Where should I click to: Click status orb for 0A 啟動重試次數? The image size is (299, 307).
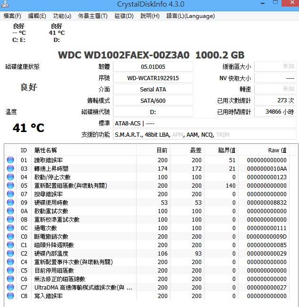click(x=10, y=211)
